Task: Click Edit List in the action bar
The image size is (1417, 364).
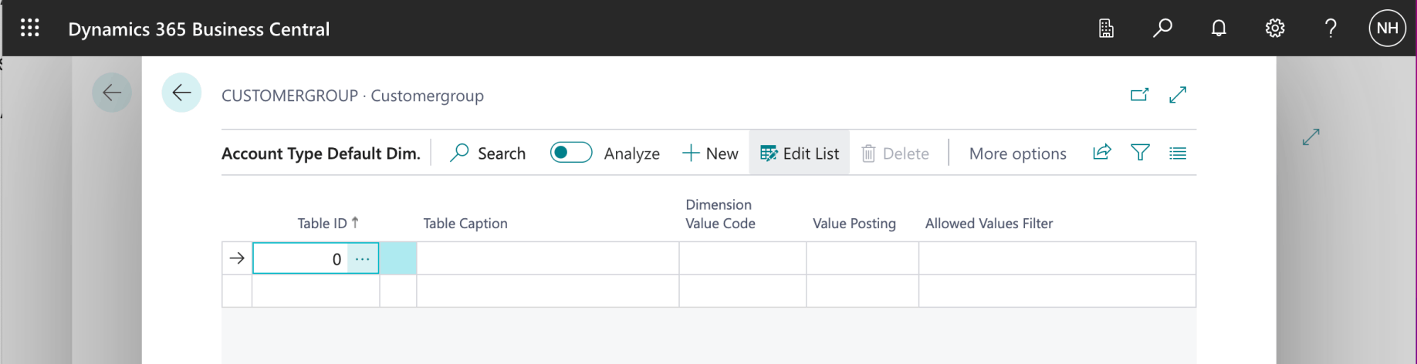Action: click(x=800, y=153)
